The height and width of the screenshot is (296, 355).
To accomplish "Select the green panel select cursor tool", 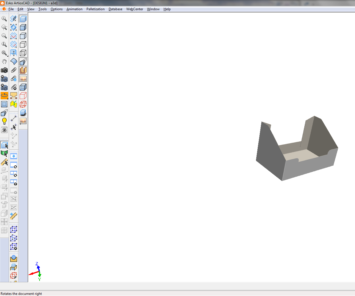I will point(4,154).
